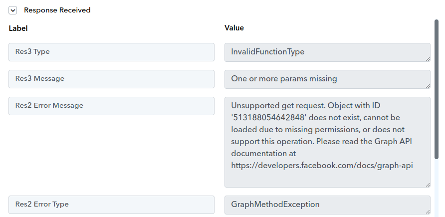Select the Res3 Type label field
Image resolution: width=445 pixels, height=217 pixels.
click(112, 52)
